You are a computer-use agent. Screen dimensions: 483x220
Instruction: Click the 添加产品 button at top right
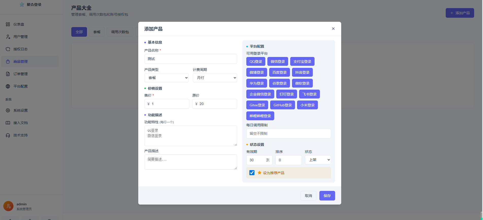(460, 13)
